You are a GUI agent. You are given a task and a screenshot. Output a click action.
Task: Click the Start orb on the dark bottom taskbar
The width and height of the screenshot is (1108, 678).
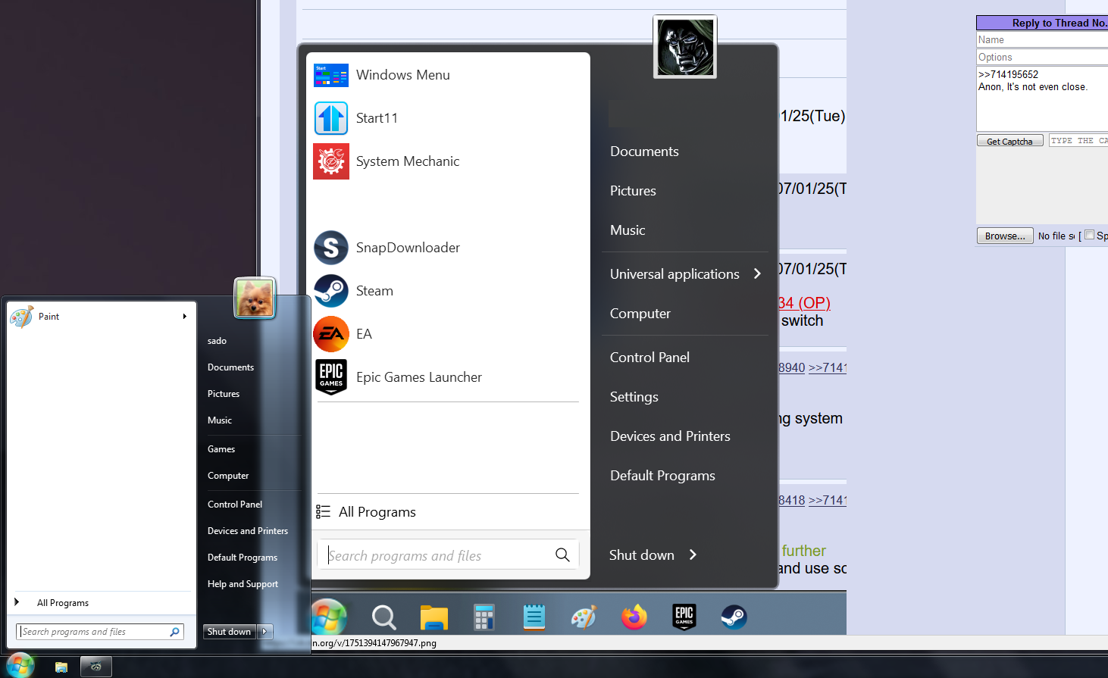[20, 666]
